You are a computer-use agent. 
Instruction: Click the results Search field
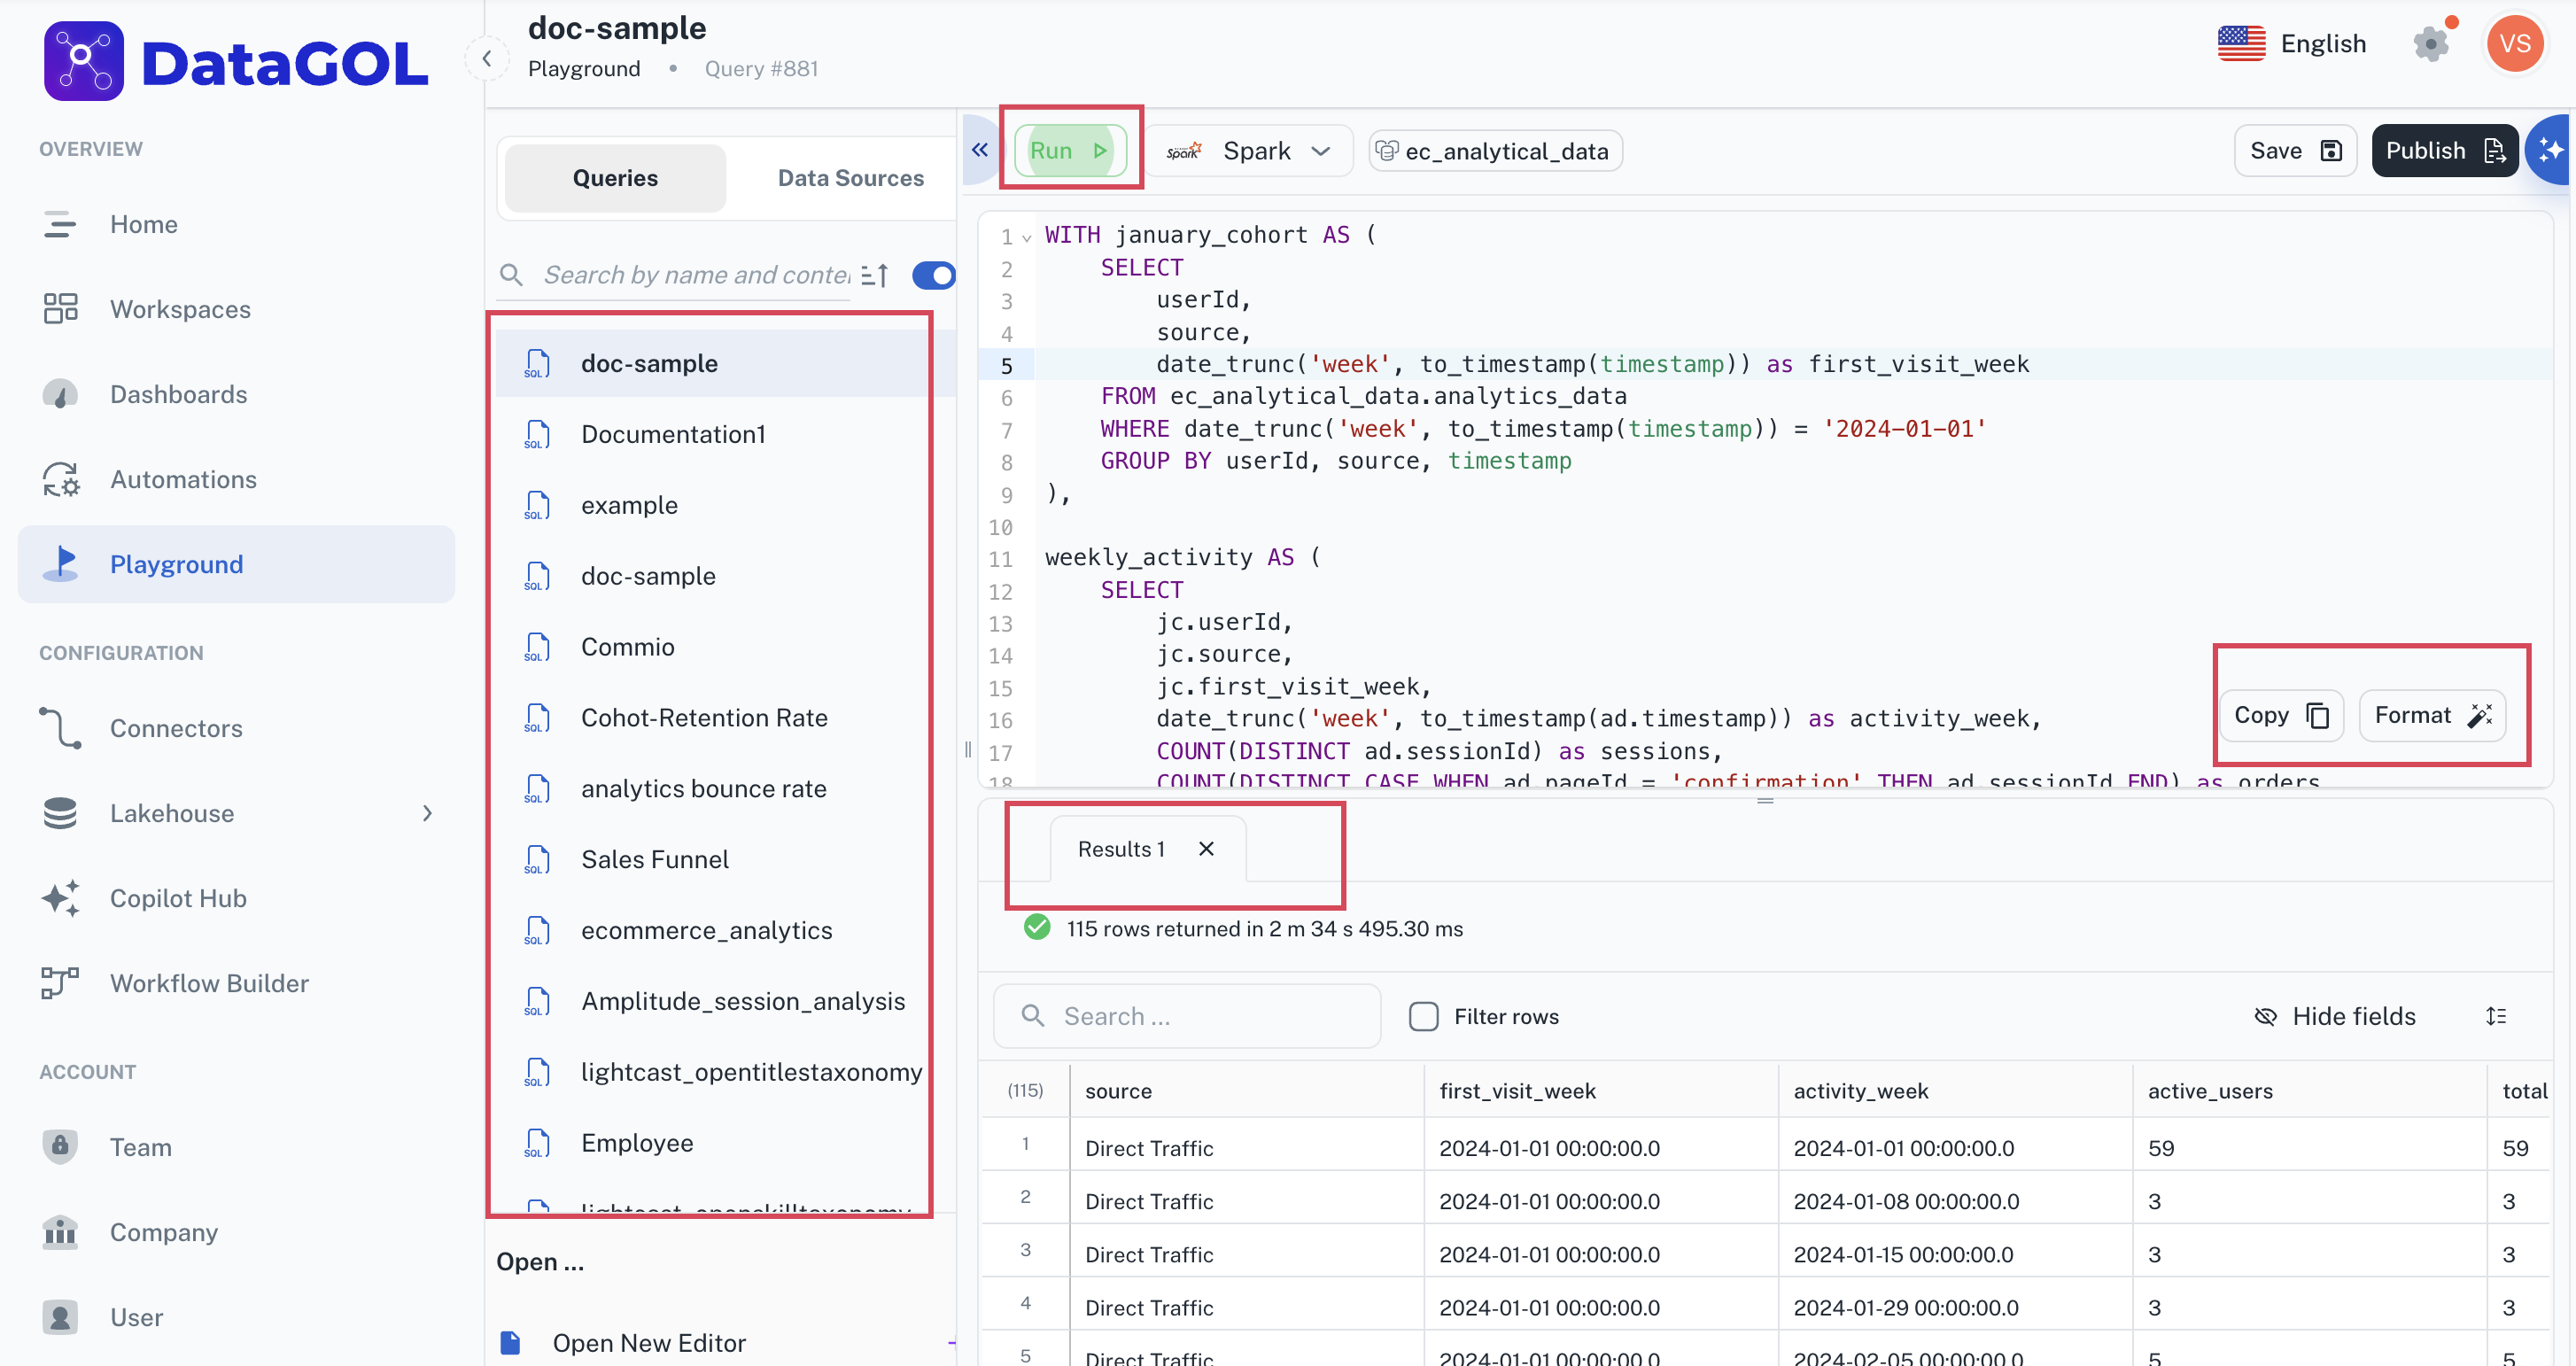(1187, 1016)
